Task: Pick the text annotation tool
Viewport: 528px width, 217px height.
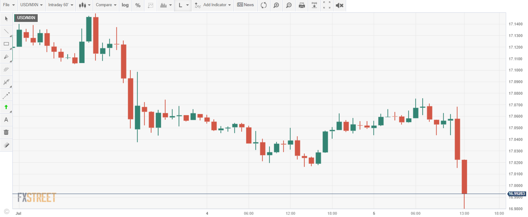Action: pyautogui.click(x=6, y=120)
